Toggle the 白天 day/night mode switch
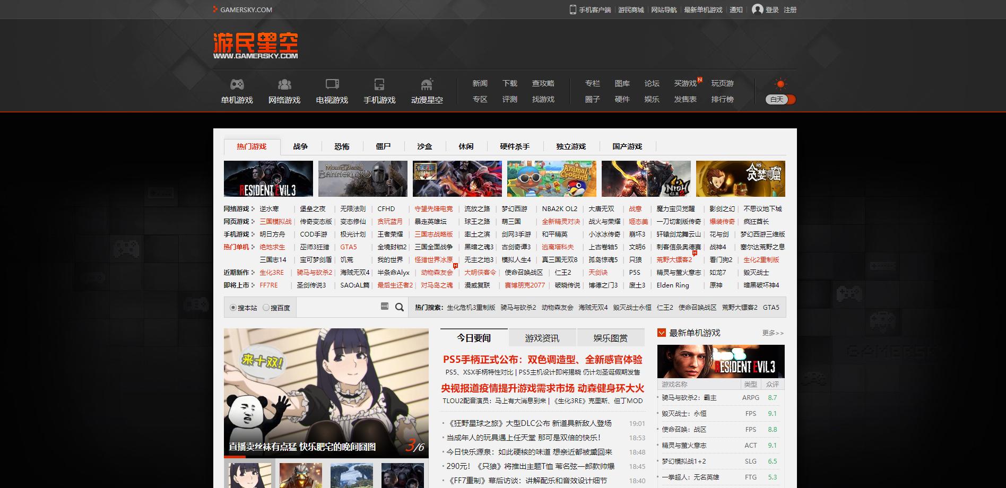 click(x=780, y=99)
